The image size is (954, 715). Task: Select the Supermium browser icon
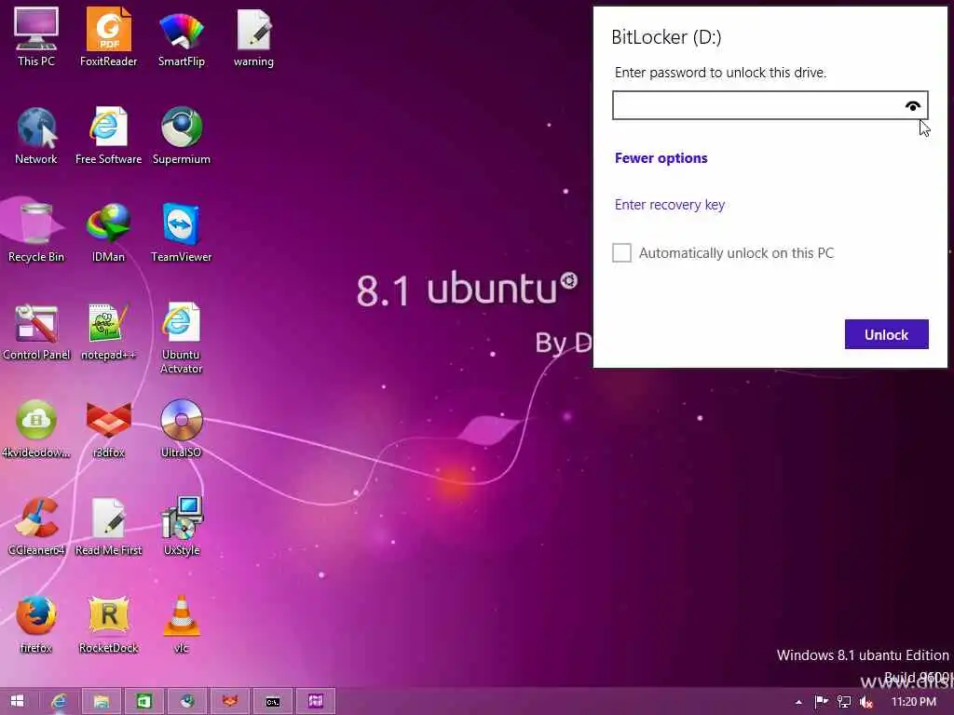182,135
